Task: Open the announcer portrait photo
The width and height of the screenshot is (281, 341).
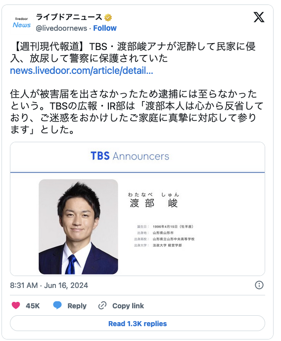Action: [x=78, y=227]
